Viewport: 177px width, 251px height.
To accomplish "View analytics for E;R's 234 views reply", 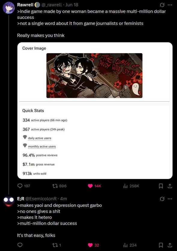I will tap(125, 245).
